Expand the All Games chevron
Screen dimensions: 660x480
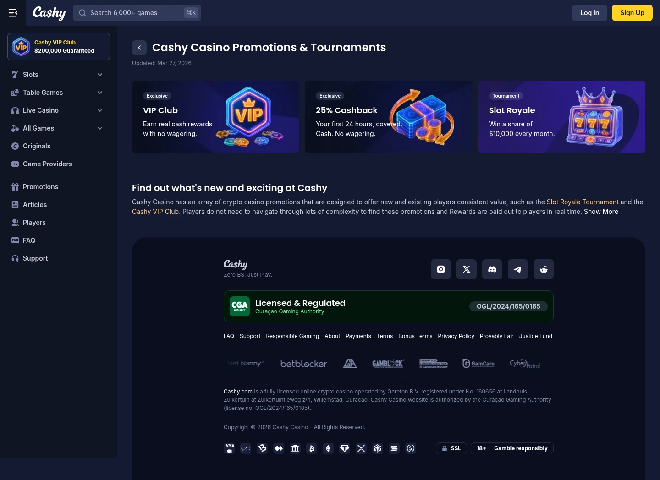[x=100, y=128]
